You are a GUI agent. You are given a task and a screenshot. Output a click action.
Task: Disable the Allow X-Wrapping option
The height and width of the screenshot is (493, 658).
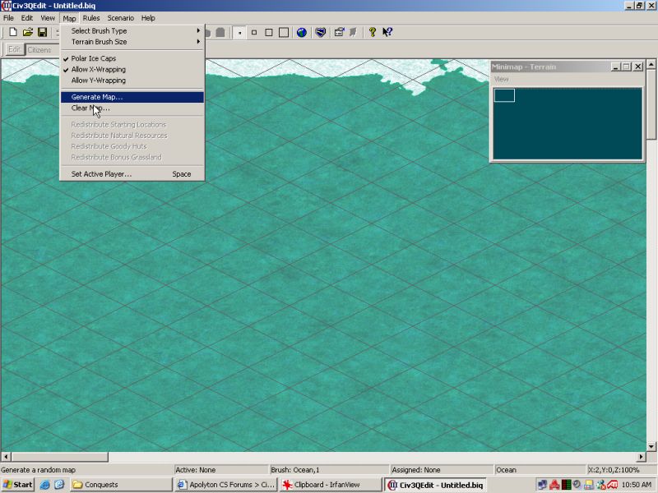pos(98,69)
